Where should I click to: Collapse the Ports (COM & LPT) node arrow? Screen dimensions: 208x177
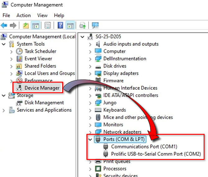click(90, 139)
